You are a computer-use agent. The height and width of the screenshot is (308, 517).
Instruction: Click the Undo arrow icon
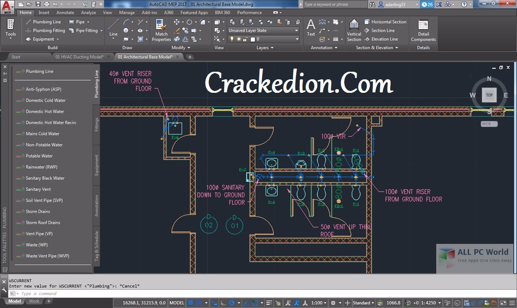click(x=55, y=4)
